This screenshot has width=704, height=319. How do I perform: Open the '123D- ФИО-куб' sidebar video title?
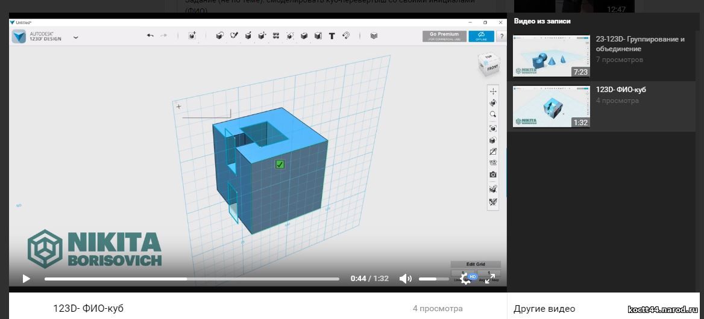[621, 90]
